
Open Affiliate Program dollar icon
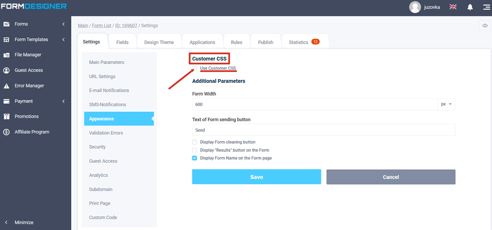click(7, 132)
